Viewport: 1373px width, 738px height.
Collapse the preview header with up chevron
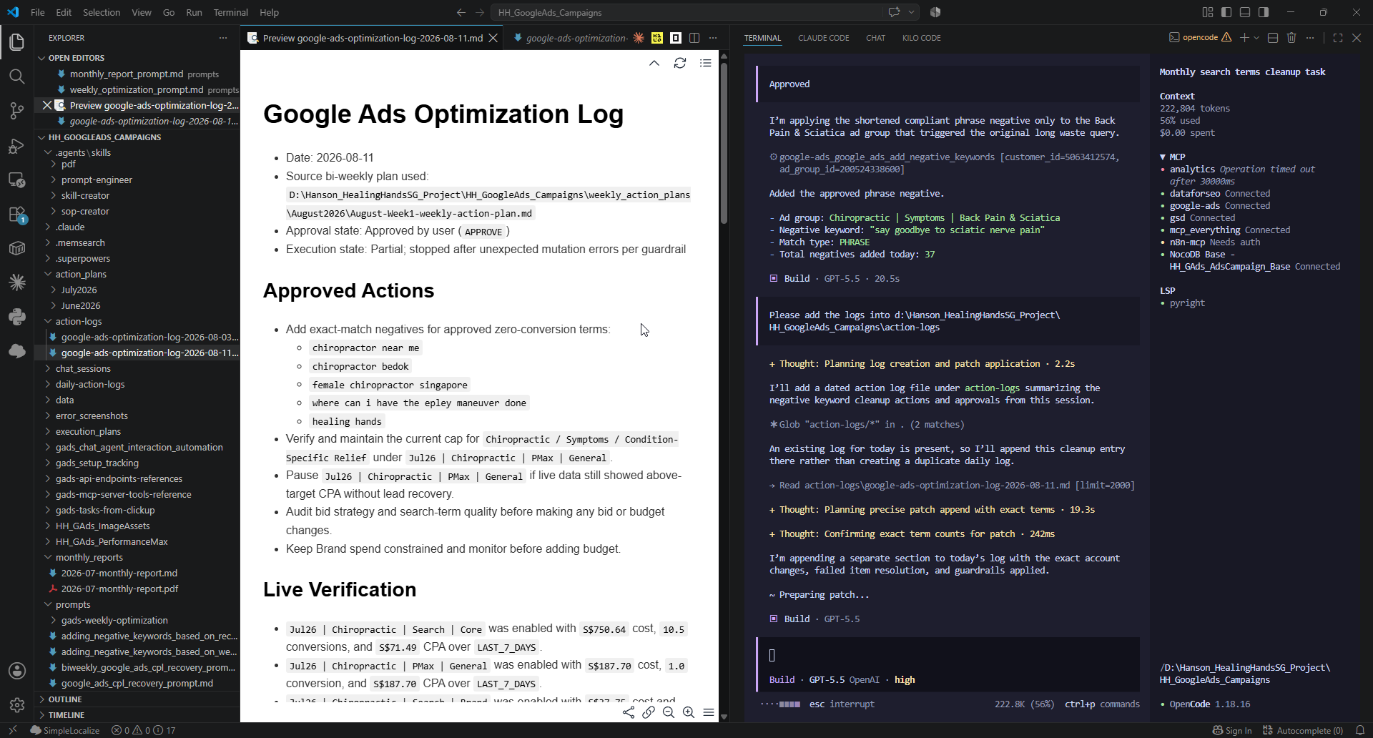click(654, 63)
